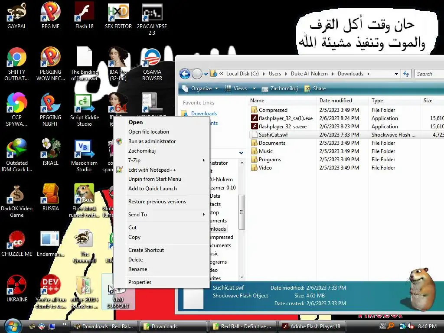Open the Elon Musk ruined twitt... Box icon

pos(85,201)
